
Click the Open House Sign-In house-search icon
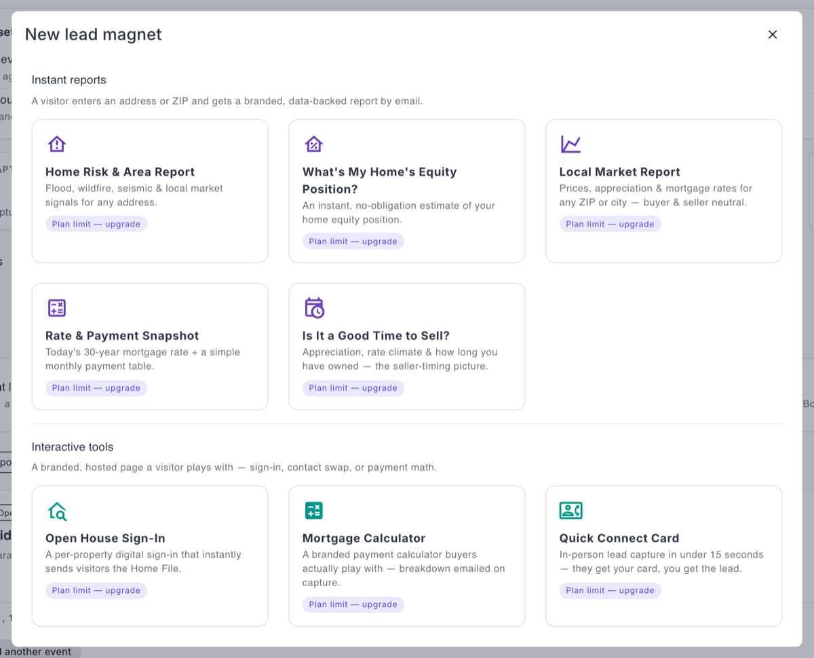coord(57,511)
